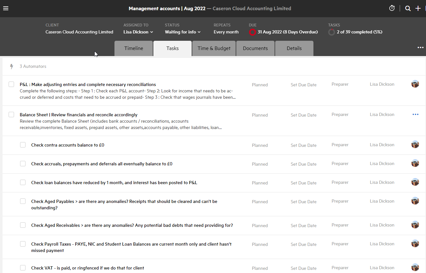
Task: Open the three-dot more options near tabs
Action: coord(421,48)
